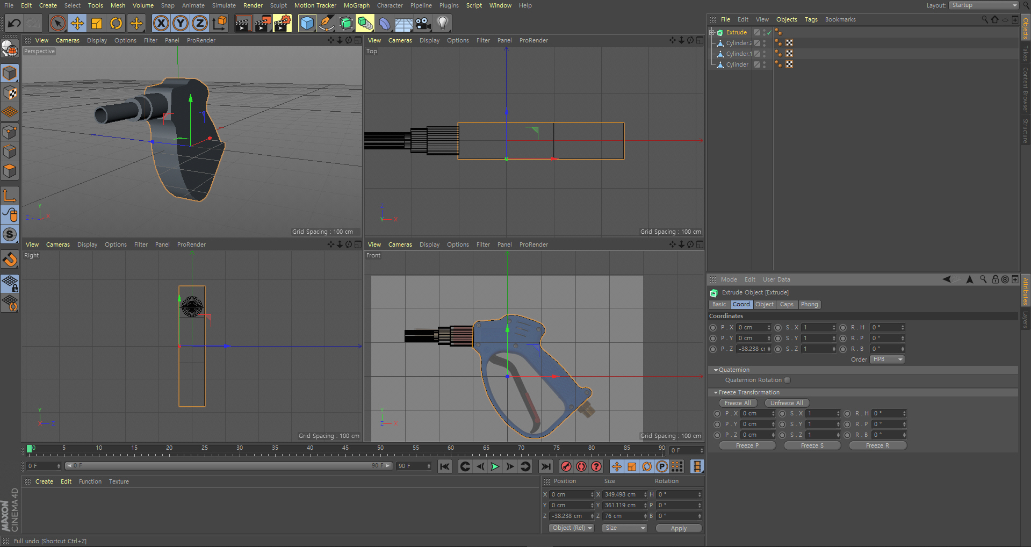This screenshot has width=1031, height=547.
Task: Add a Cube primitive object
Action: point(307,23)
